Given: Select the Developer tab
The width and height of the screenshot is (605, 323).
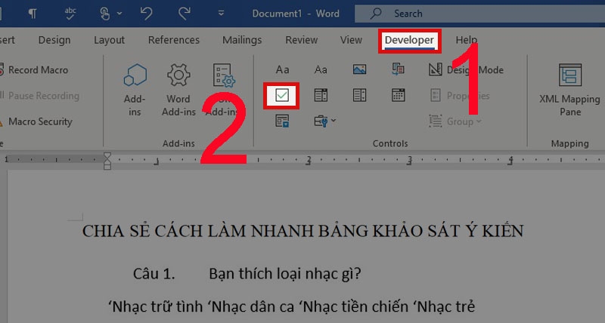Looking at the screenshot, I should 409,41.
